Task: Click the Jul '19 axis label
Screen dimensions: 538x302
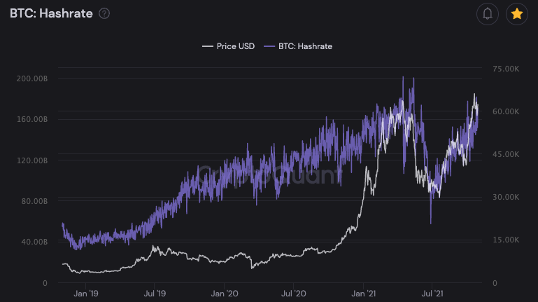Action: [x=155, y=294]
